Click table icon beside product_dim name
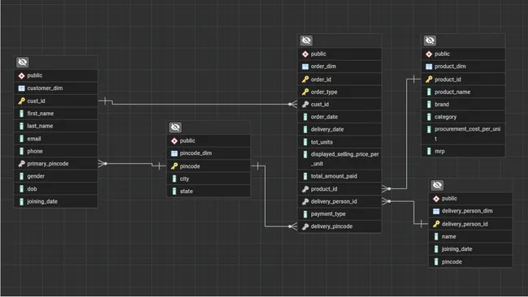 (429, 67)
